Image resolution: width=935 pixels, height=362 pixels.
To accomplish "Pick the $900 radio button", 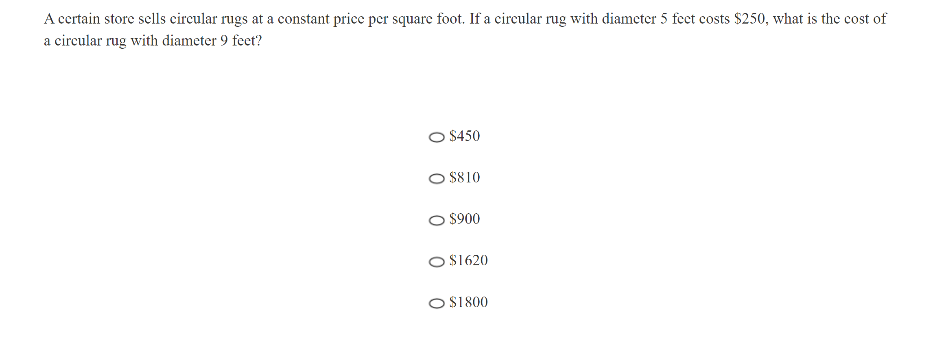I will pos(437,220).
